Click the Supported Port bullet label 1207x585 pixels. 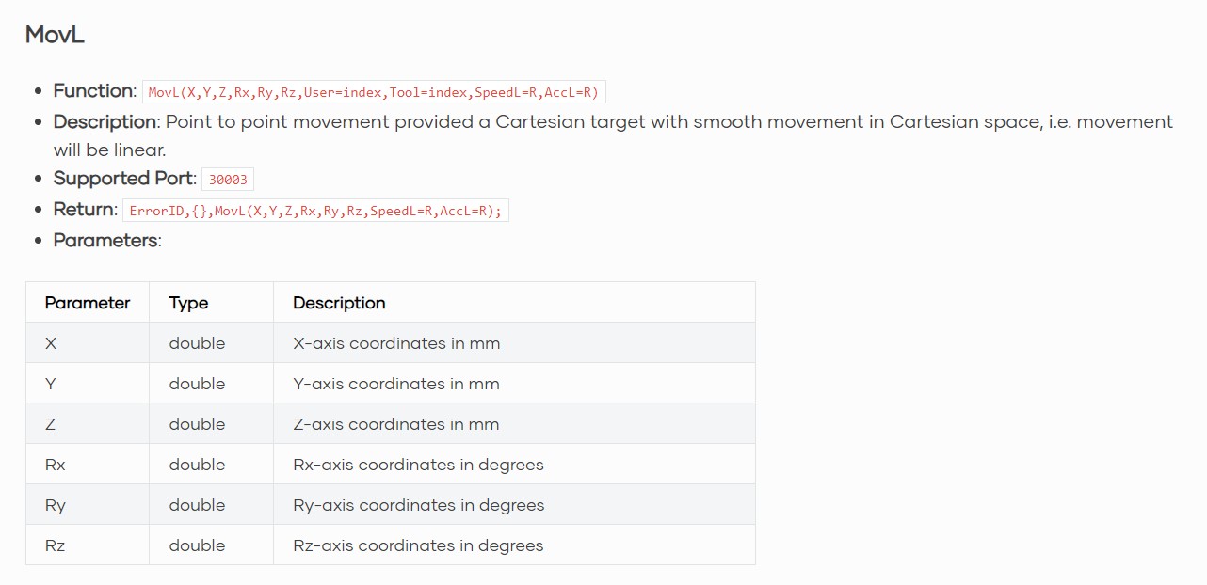pos(124,179)
